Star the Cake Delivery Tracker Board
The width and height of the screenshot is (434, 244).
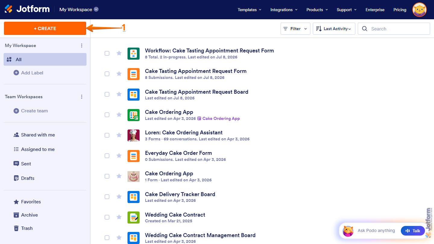tap(119, 197)
